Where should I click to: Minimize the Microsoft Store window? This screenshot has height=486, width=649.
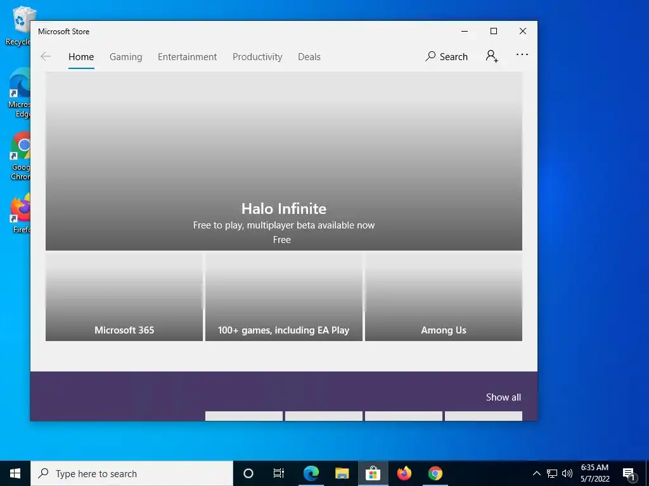[x=465, y=32]
